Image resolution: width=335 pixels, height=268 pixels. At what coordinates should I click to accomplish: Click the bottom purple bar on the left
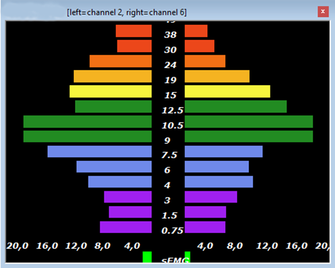tap(126, 227)
